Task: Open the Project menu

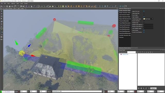Action: [x=26, y=3]
